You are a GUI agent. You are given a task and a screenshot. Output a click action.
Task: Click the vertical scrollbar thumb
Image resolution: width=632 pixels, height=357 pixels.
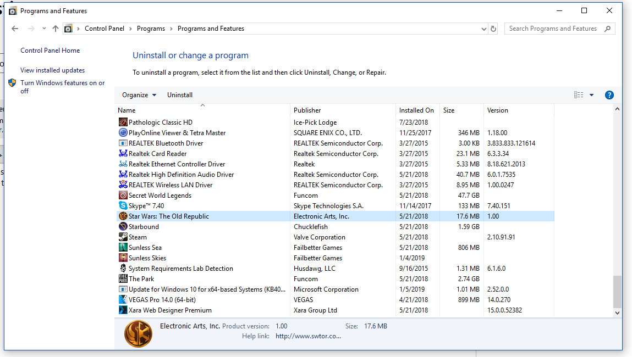[x=617, y=292]
